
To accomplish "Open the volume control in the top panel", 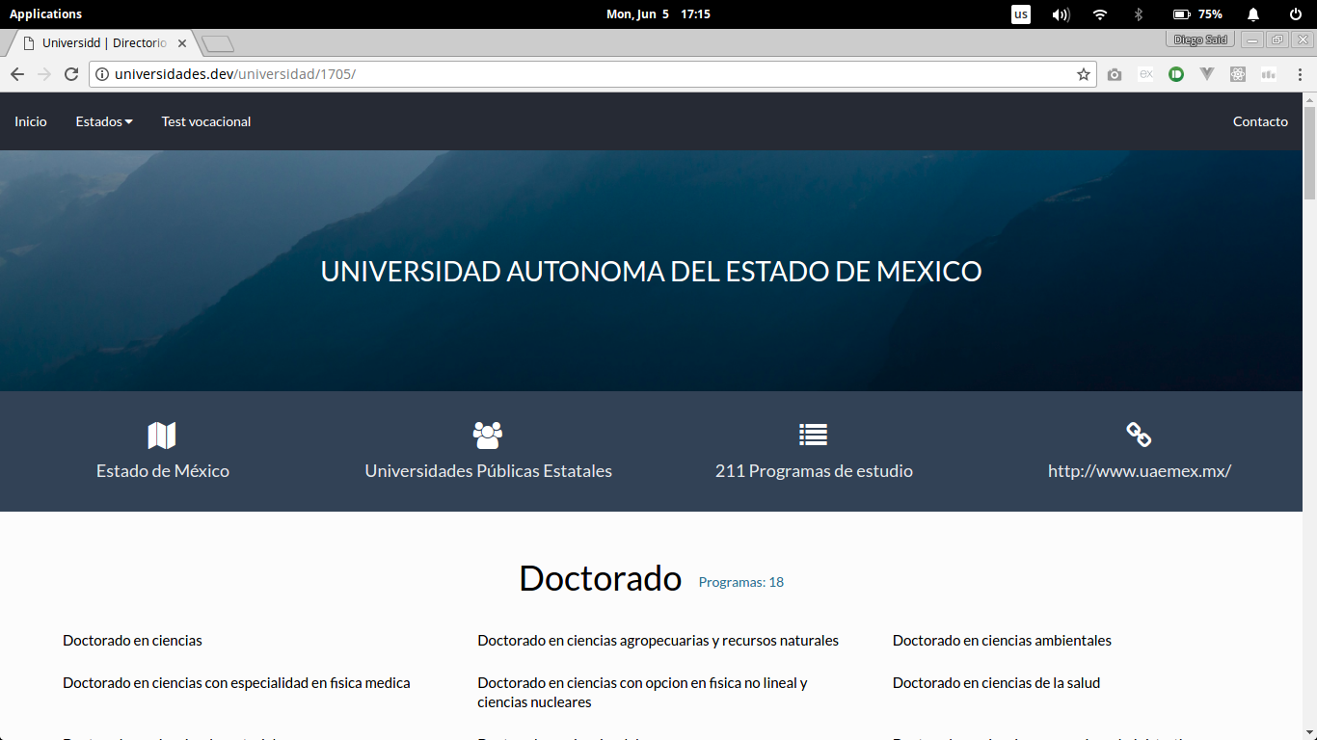I will coord(1061,13).
